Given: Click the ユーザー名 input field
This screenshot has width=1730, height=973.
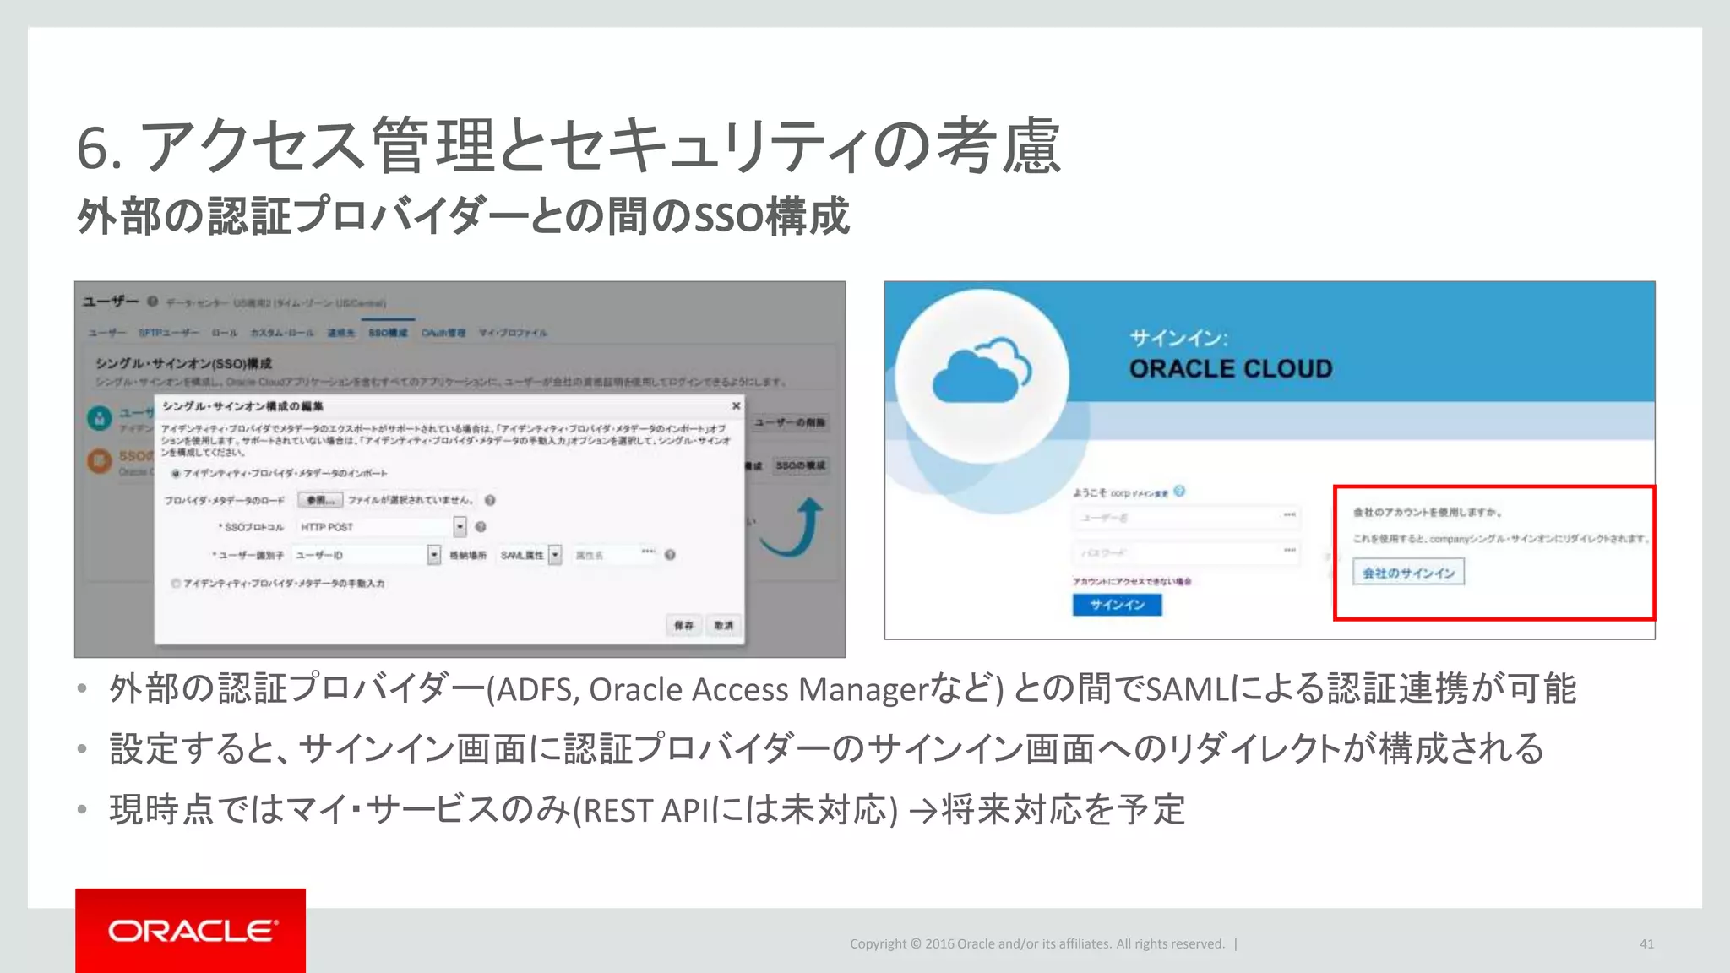Looking at the screenshot, I should point(1187,517).
